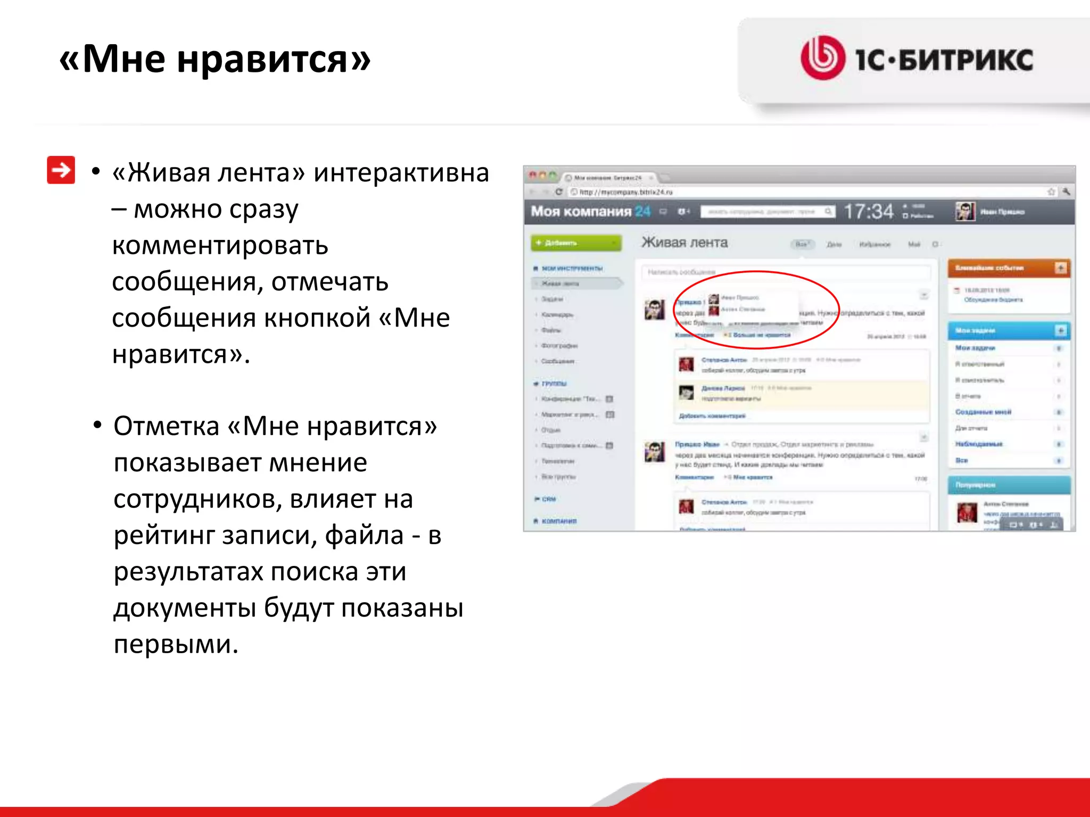Click icon beside the Маркетинг group
This screenshot has width=1090, height=817.
click(610, 414)
